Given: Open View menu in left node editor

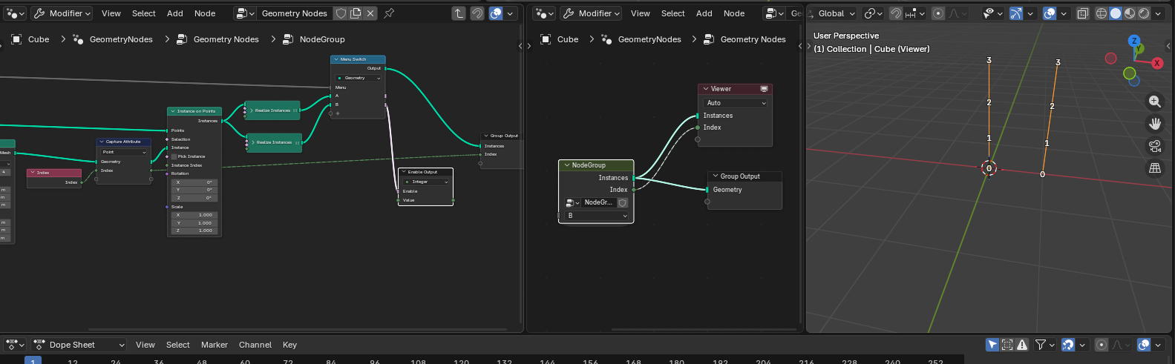Looking at the screenshot, I should [x=111, y=13].
